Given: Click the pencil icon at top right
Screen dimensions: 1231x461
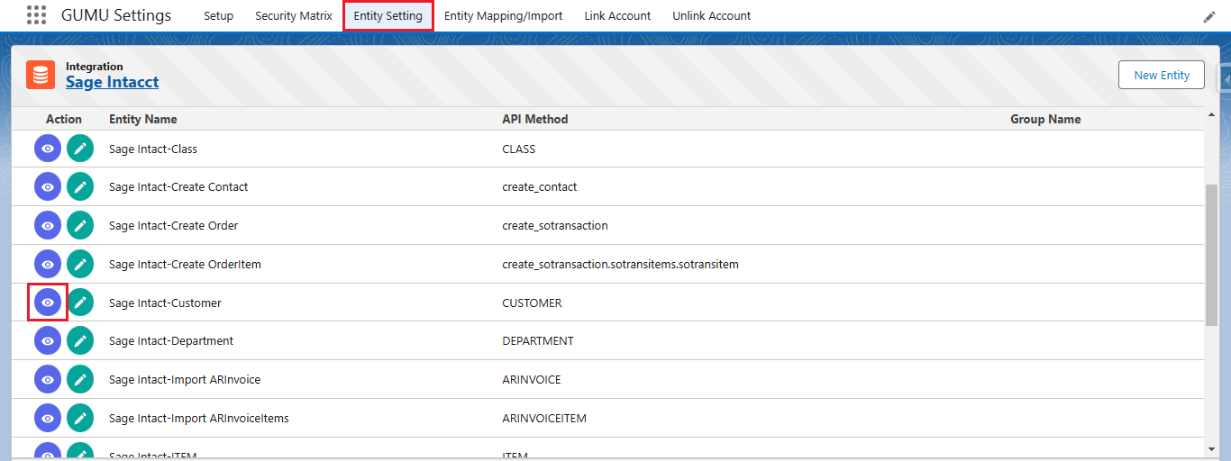Looking at the screenshot, I should point(1209,17).
